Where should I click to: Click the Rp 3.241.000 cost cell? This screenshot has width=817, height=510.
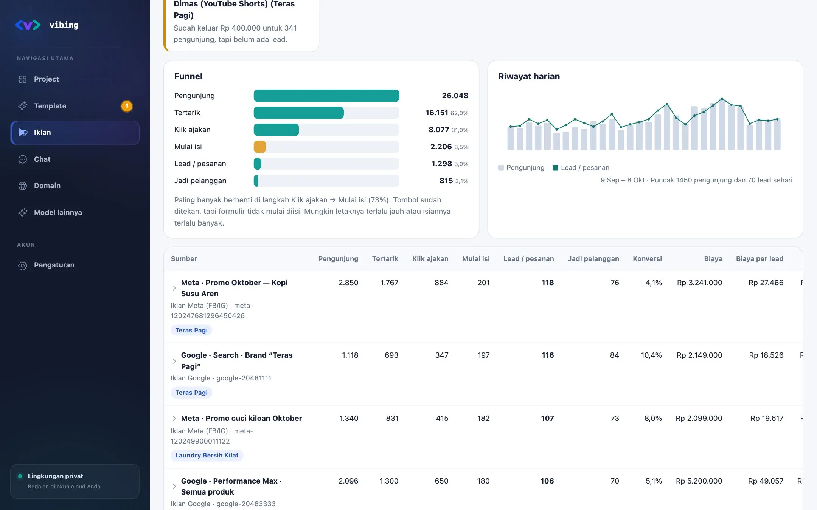click(x=699, y=283)
